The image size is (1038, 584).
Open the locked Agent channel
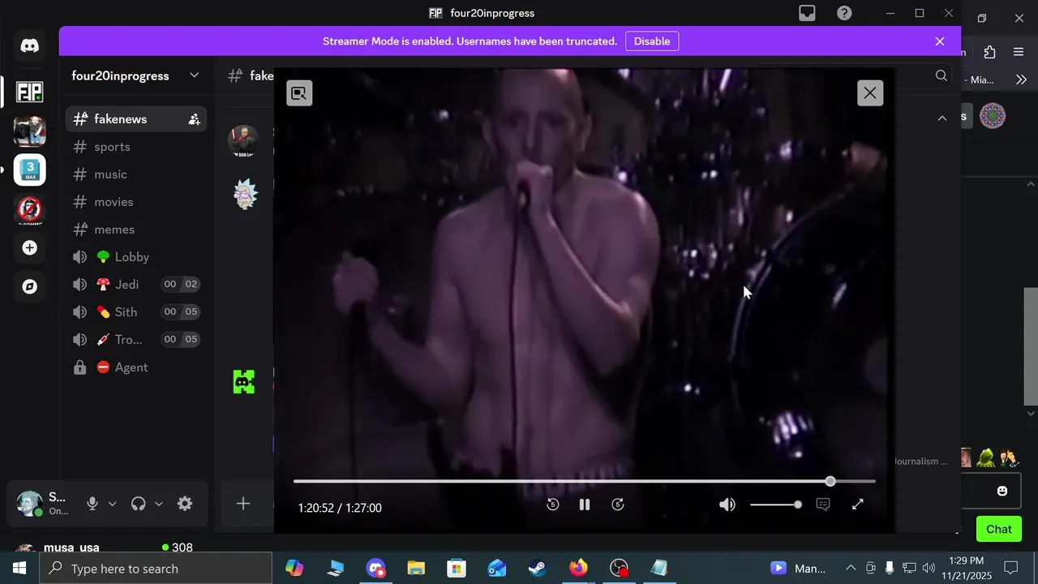pyautogui.click(x=135, y=367)
